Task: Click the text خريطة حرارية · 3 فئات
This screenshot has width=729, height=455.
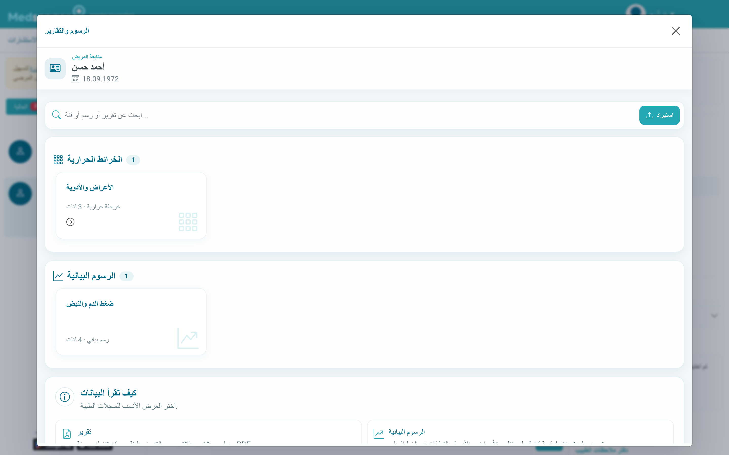Action: click(x=93, y=207)
